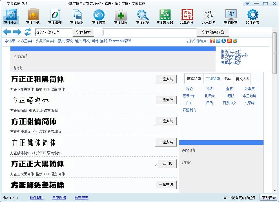Install 方正粗倩简体 with 一键安装
The height and width of the screenshot is (202, 279).
[x=166, y=121]
